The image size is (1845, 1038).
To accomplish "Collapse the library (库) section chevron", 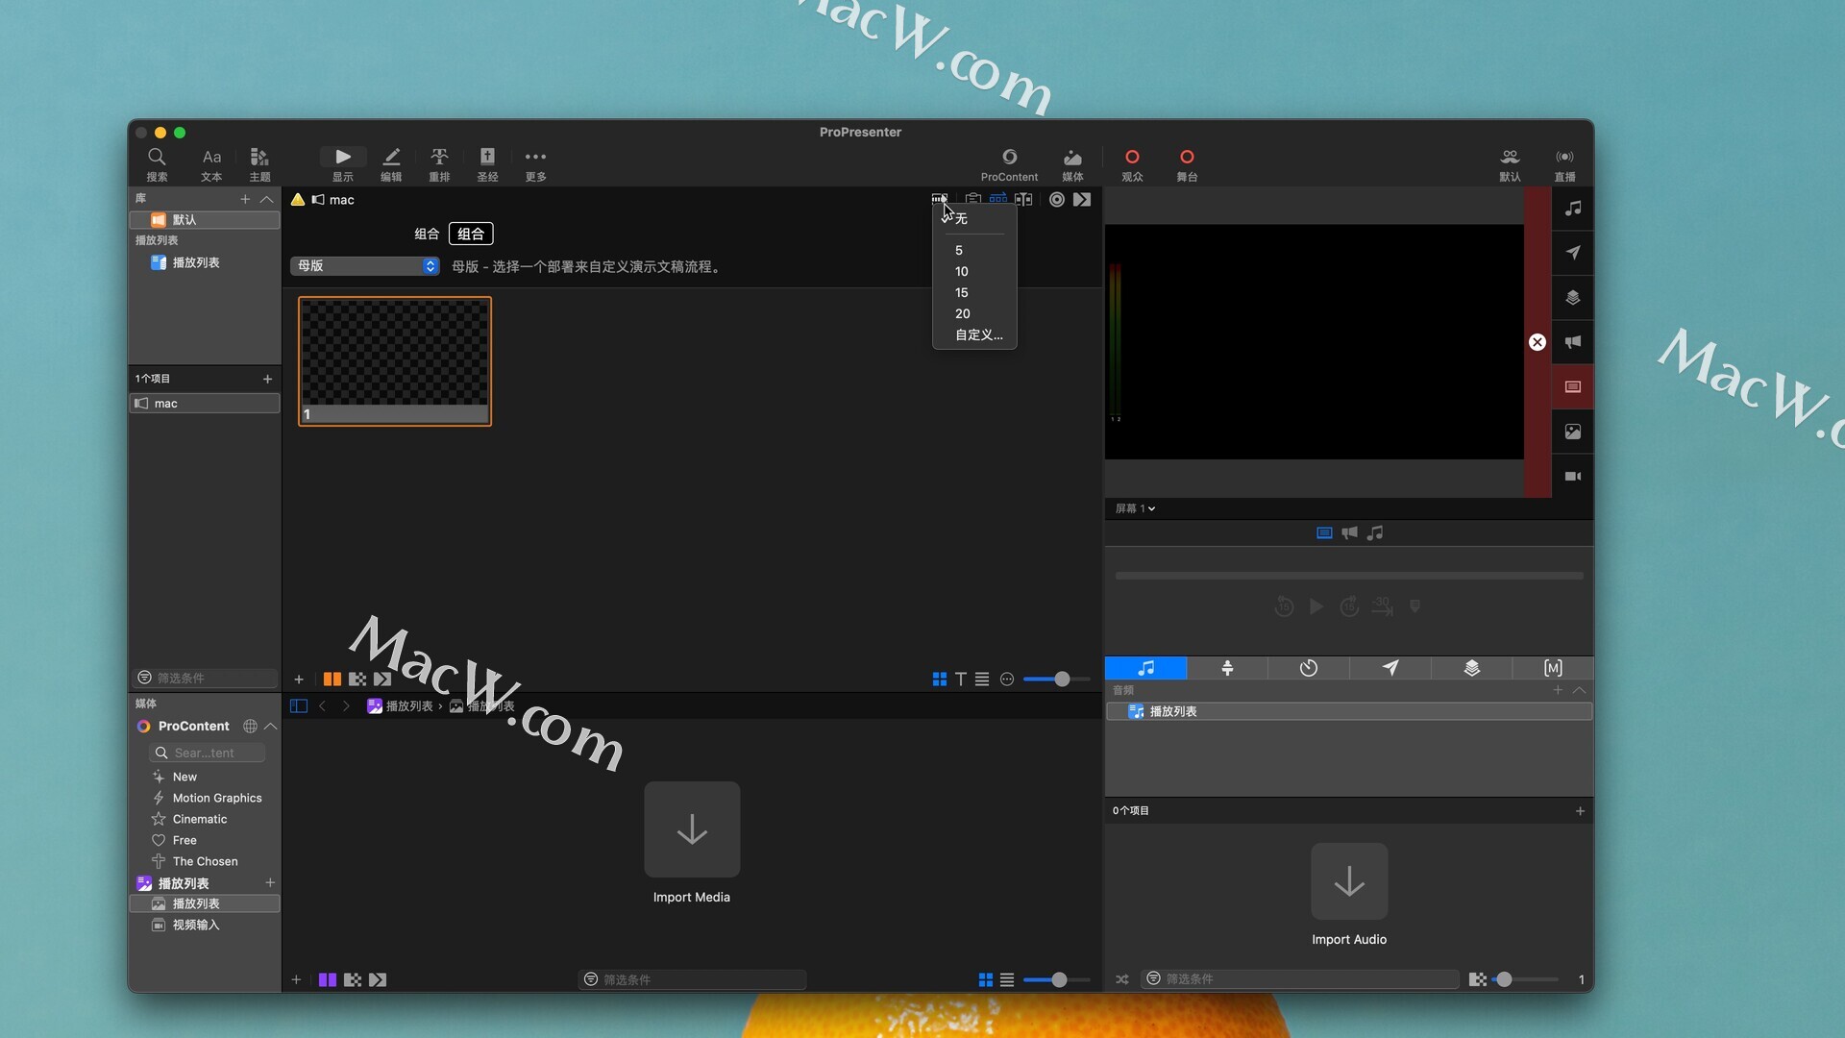I will (x=267, y=199).
